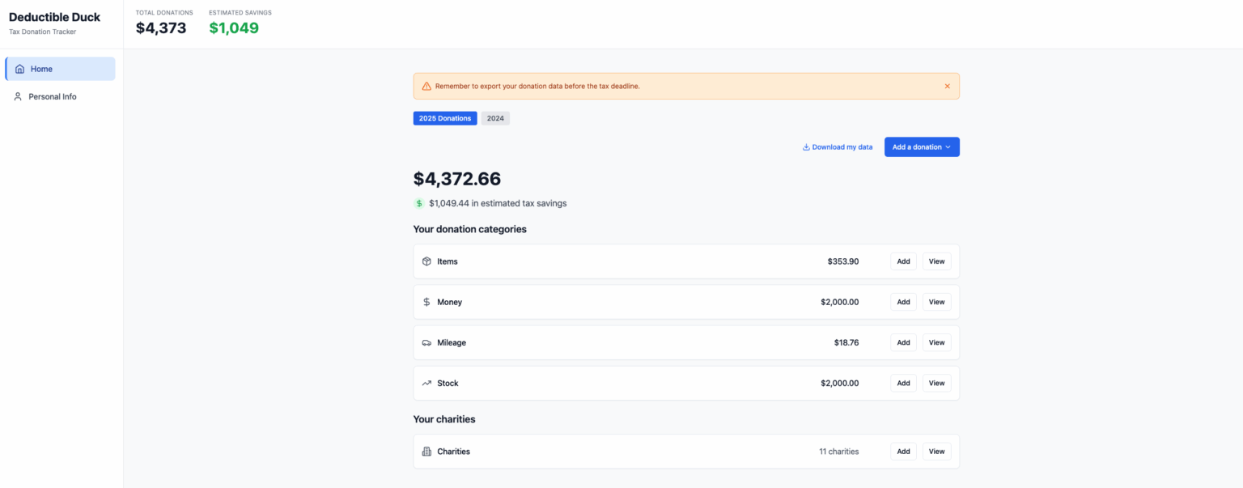1243x488 pixels.
Task: Switch to the 2024 tab
Action: 495,118
